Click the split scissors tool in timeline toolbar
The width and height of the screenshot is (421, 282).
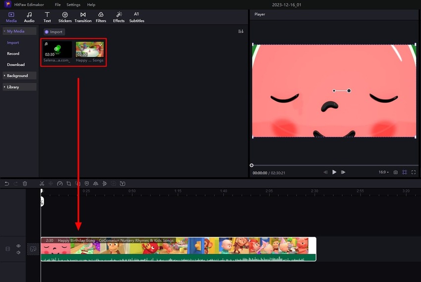tap(42, 184)
